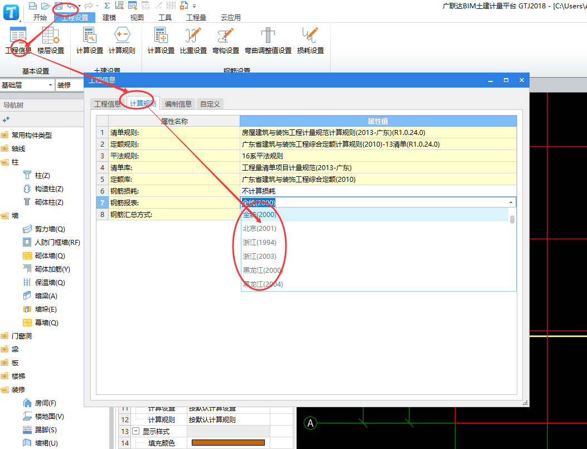Collapse the 柱 tree folder
Screen dimensions: 587x449
coord(4,162)
